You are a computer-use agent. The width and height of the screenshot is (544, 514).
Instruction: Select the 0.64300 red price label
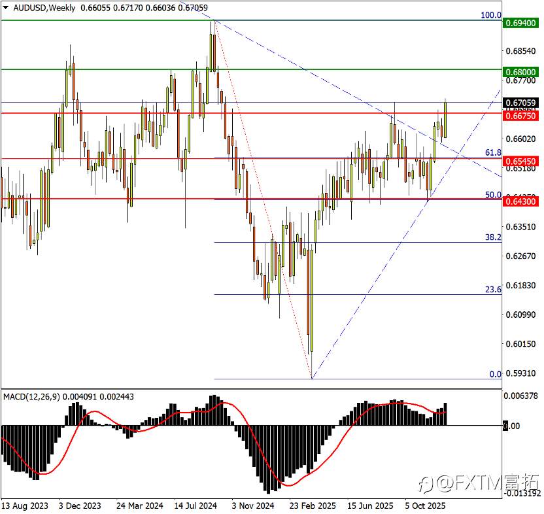(x=520, y=201)
